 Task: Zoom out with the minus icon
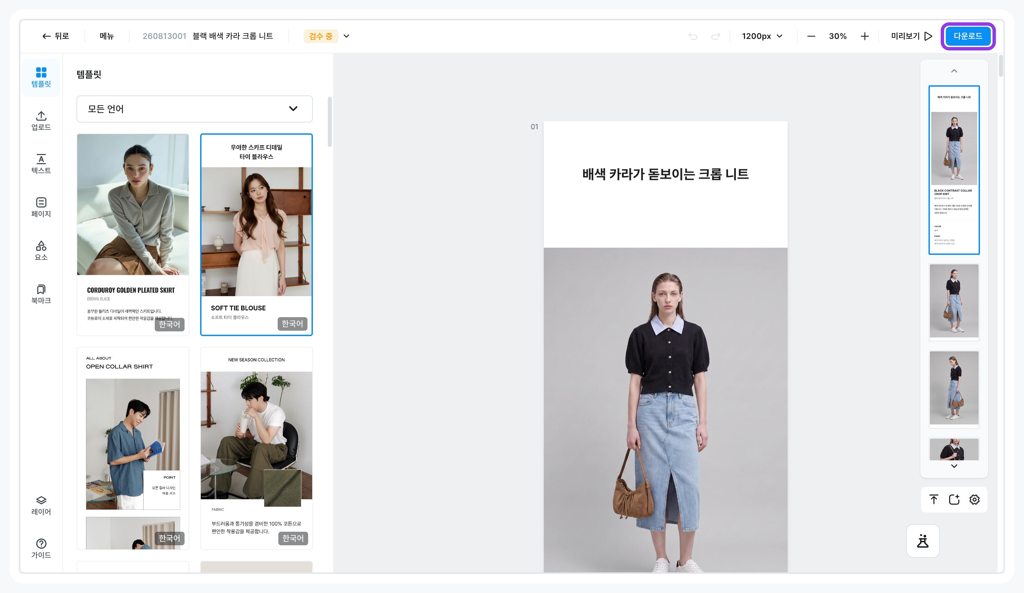tap(811, 36)
